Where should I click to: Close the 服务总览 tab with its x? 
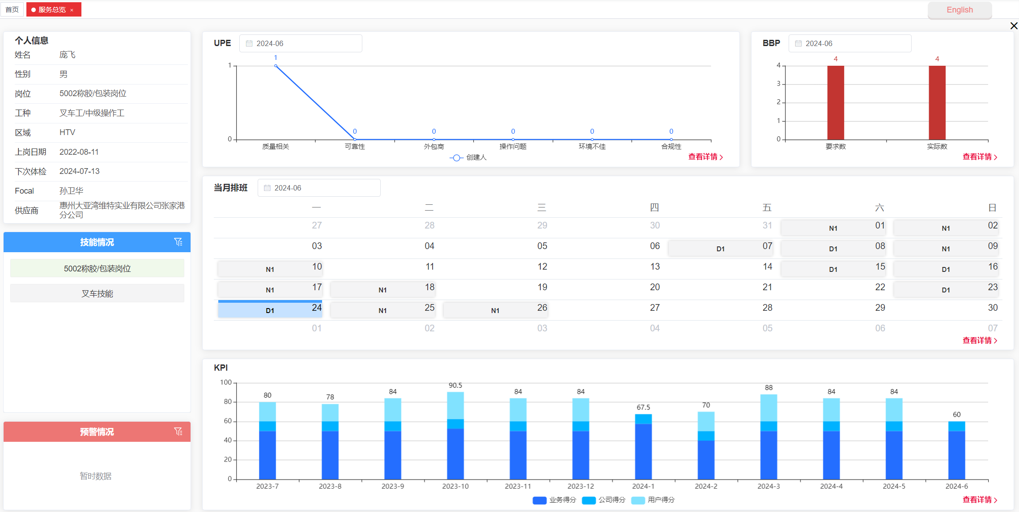(x=72, y=10)
